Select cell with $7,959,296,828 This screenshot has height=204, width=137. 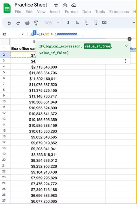[x=34, y=177]
